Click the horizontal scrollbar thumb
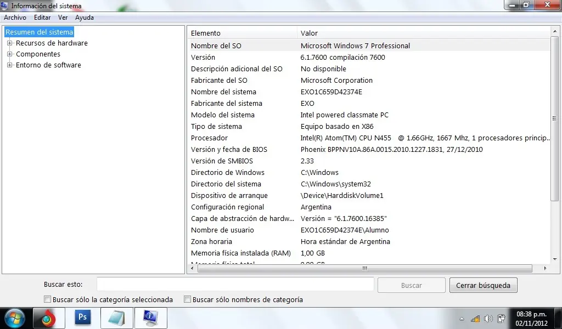This screenshot has width=562, height=329. tap(364, 268)
